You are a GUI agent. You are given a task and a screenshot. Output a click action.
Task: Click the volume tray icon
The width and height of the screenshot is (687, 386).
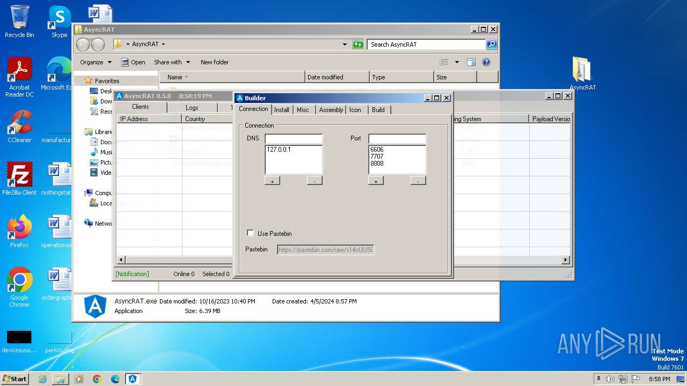610,379
